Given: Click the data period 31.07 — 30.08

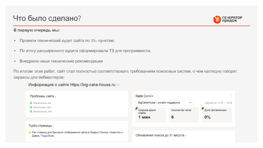Looking at the screenshot, I should [x=219, y=103].
